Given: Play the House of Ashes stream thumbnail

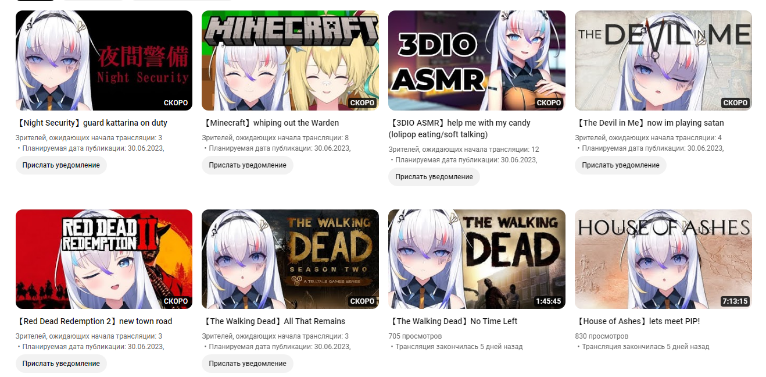Looking at the screenshot, I should click(x=663, y=259).
